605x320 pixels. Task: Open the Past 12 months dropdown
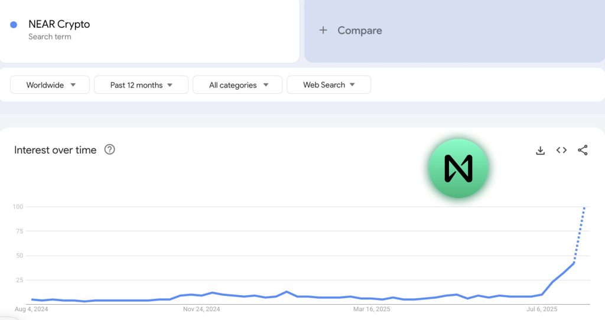coord(141,85)
